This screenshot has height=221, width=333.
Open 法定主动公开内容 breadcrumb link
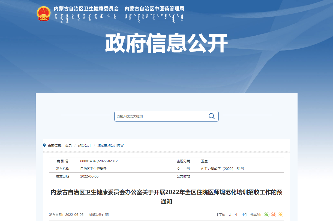click(x=110, y=145)
